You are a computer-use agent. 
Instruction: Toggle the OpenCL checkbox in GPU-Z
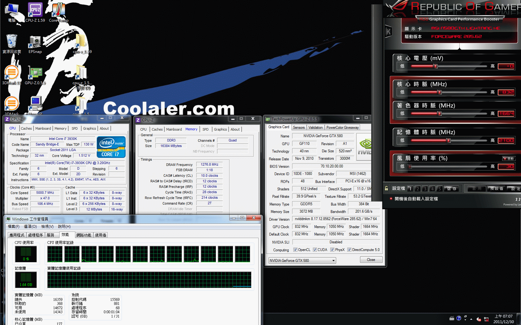(295, 250)
